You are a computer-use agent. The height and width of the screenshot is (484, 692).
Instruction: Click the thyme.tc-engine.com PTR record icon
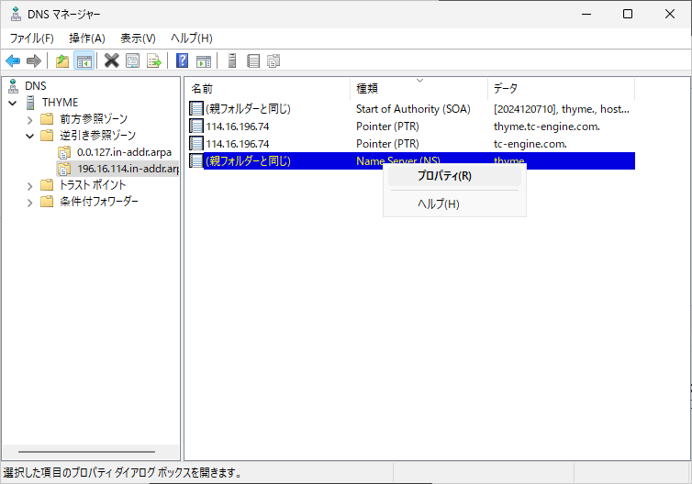coord(196,126)
